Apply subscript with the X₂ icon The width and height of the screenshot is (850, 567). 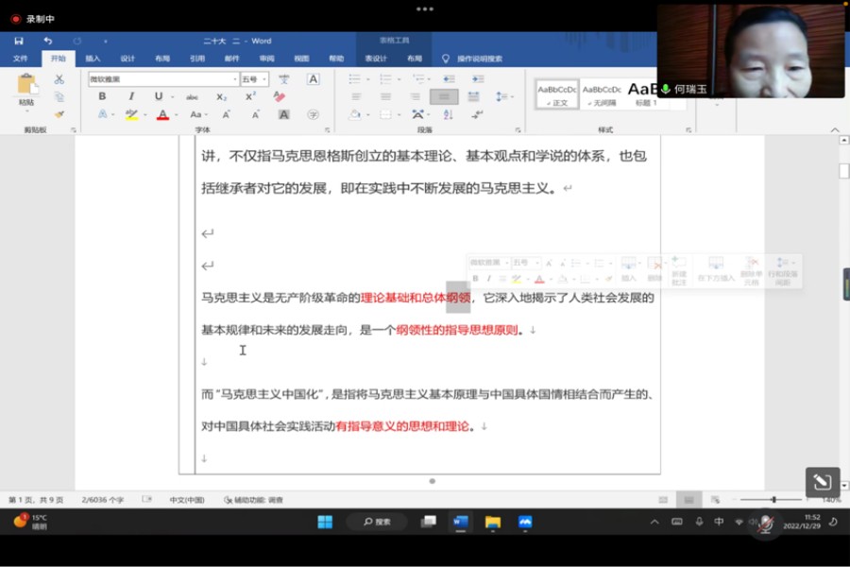point(221,96)
